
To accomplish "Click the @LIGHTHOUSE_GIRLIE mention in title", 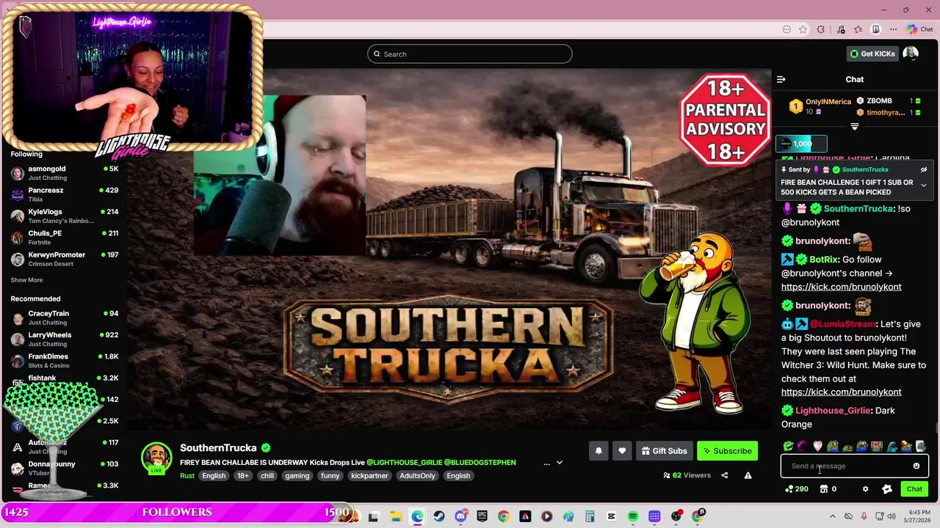I will pos(404,463).
